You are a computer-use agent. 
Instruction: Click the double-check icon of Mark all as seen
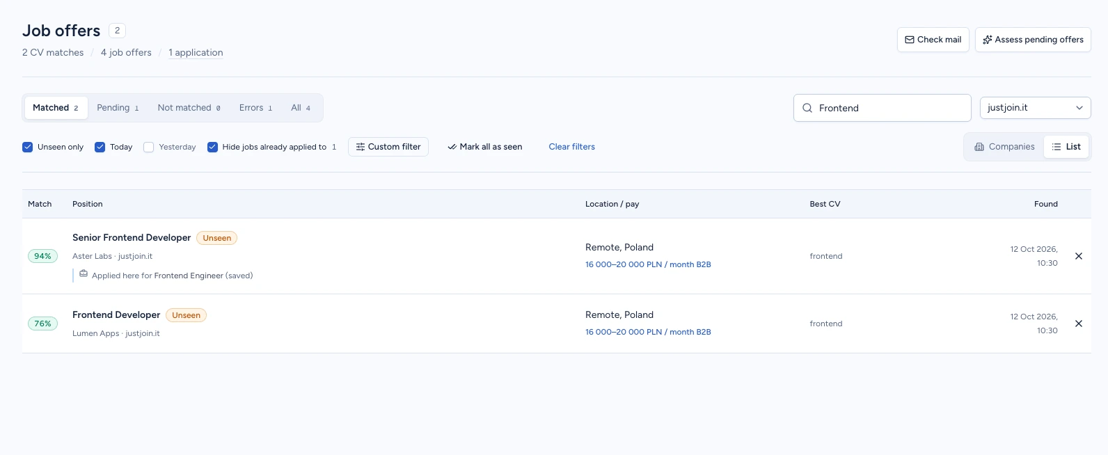[452, 147]
